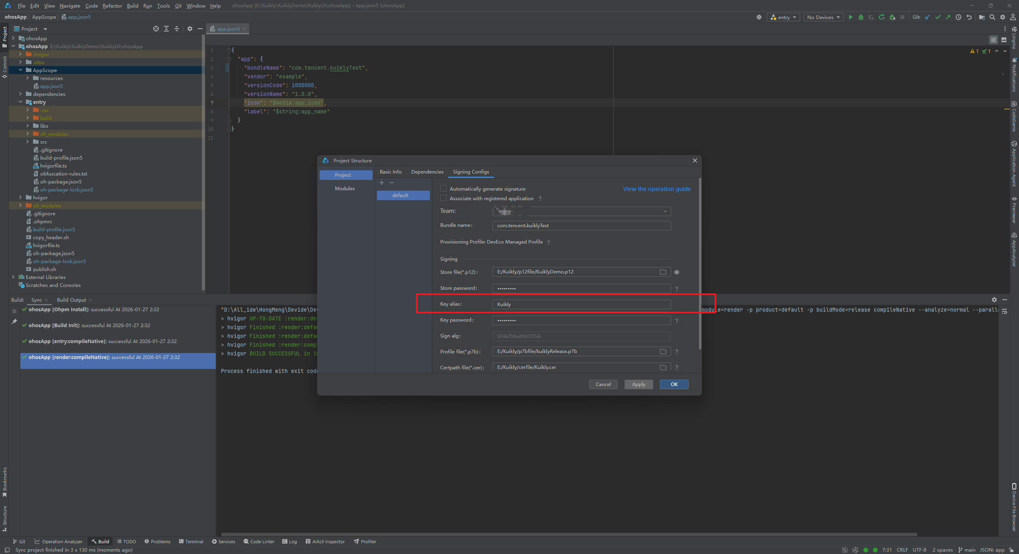Viewport: 1019px width, 554px height.
Task: Add new signing config with plus
Action: point(381,183)
